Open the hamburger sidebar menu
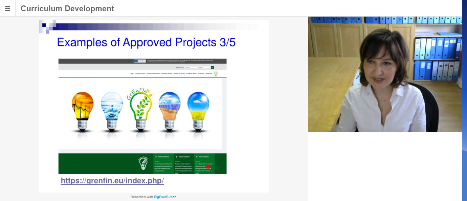This screenshot has height=201, width=467. [7, 8]
